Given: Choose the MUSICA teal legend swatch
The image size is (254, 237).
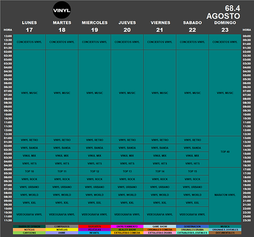Looking at the screenshot, I should click(x=225, y=227).
